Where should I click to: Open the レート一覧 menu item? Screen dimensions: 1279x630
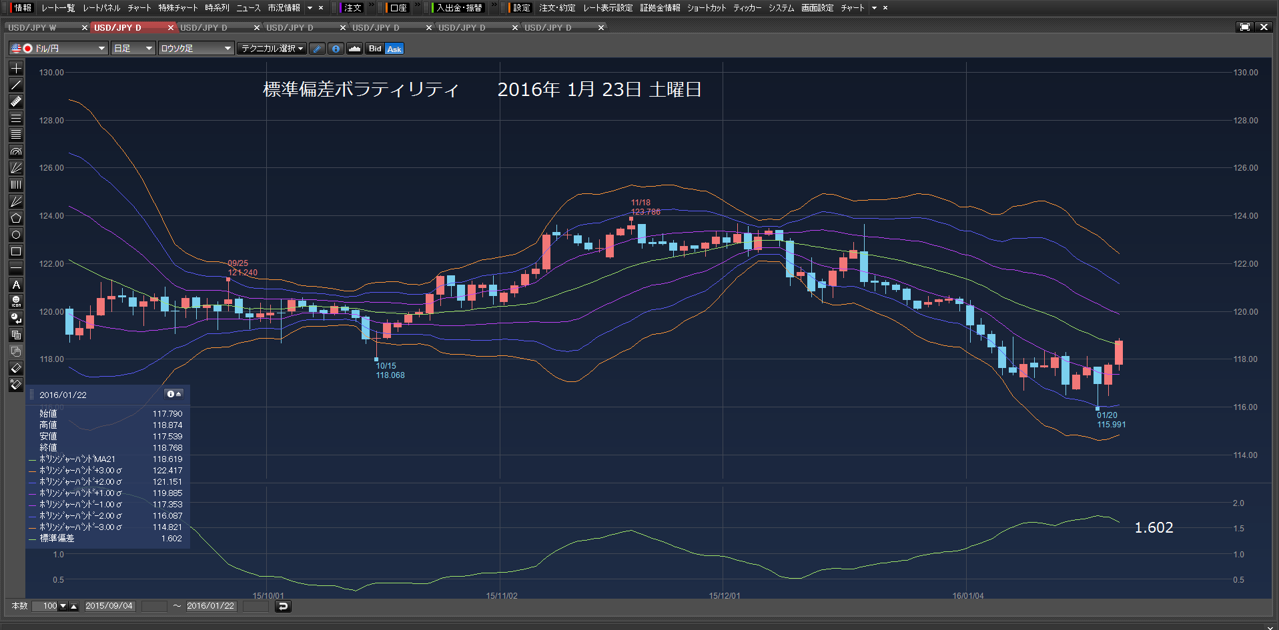point(57,8)
